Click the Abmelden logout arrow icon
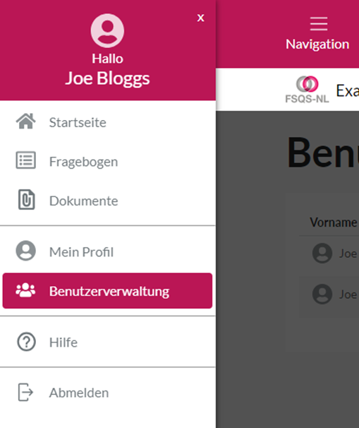 [x=26, y=392]
